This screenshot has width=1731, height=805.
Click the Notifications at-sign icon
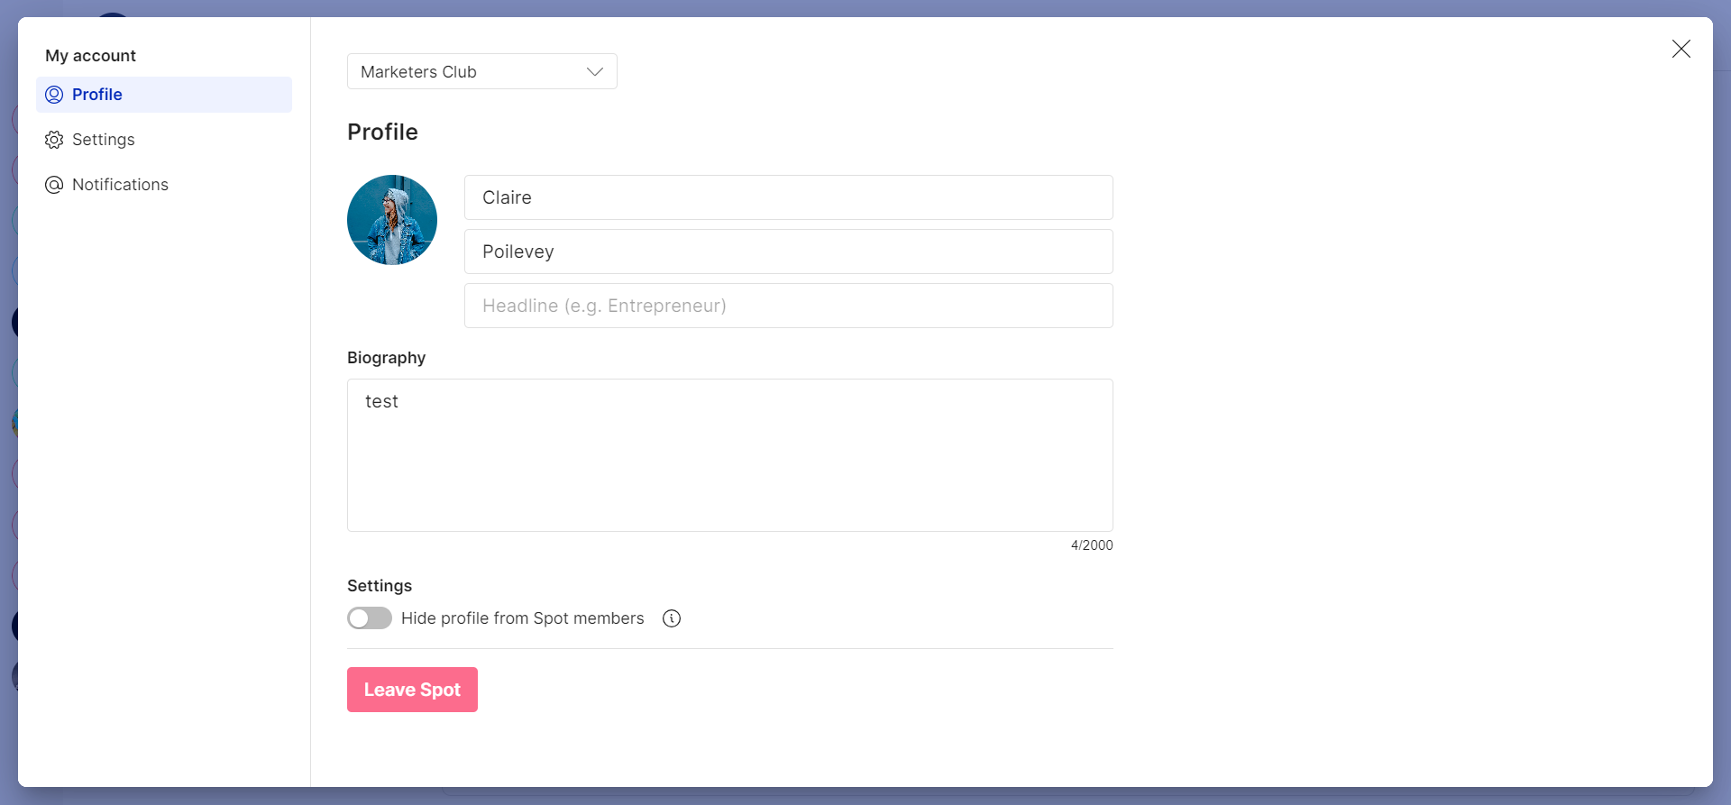(x=54, y=185)
